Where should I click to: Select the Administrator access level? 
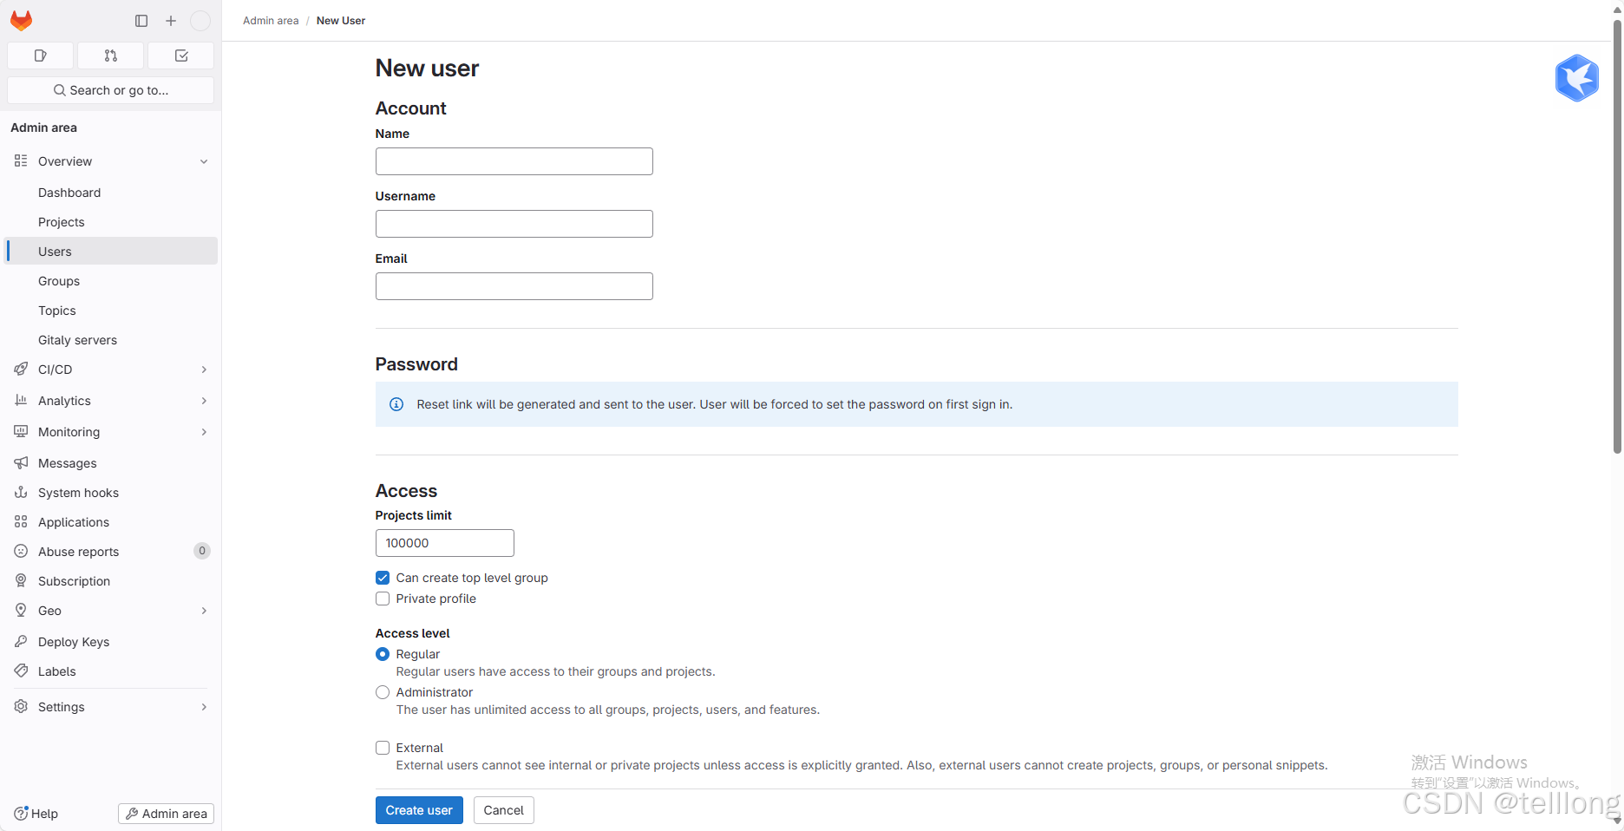coord(383,692)
